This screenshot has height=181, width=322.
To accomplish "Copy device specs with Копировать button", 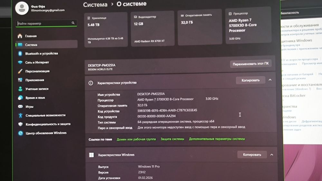I will click(251, 80).
